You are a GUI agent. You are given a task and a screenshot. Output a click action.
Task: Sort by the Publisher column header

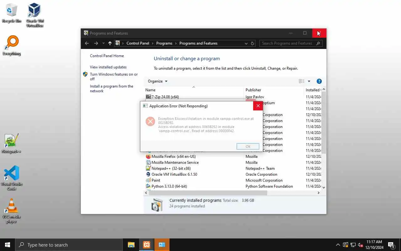(274, 90)
